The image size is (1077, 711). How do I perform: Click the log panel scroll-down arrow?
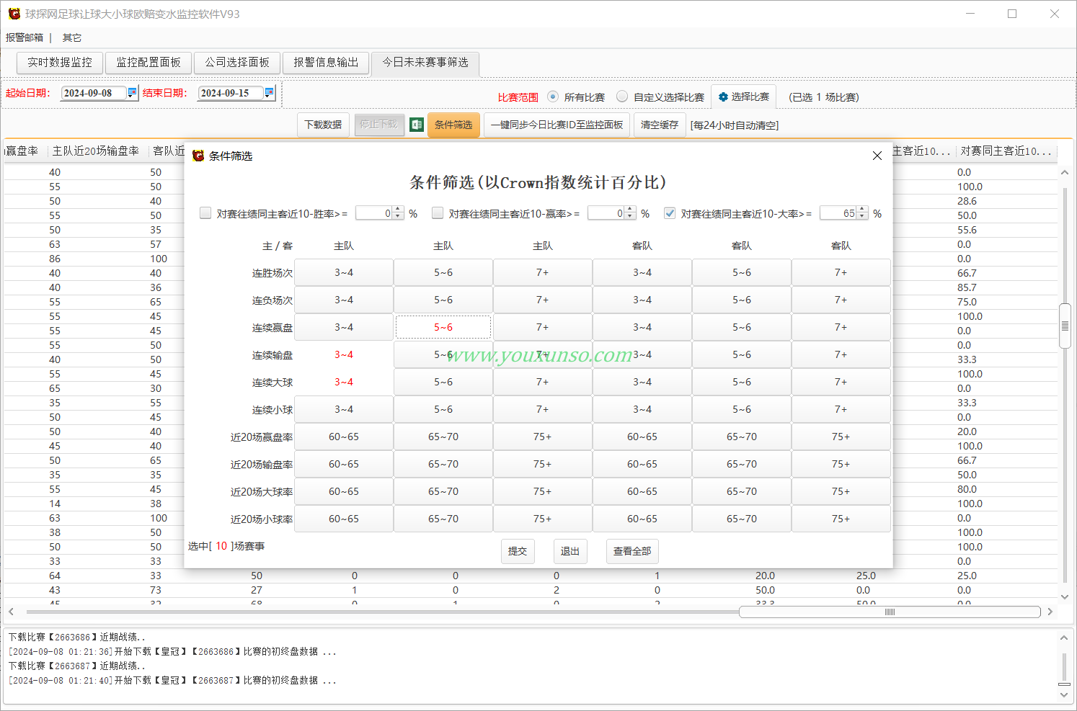coord(1064,695)
